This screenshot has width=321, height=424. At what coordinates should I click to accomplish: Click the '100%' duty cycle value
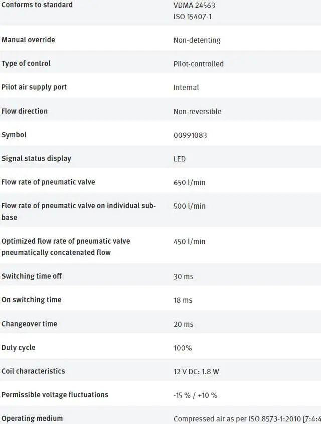[x=183, y=348]
